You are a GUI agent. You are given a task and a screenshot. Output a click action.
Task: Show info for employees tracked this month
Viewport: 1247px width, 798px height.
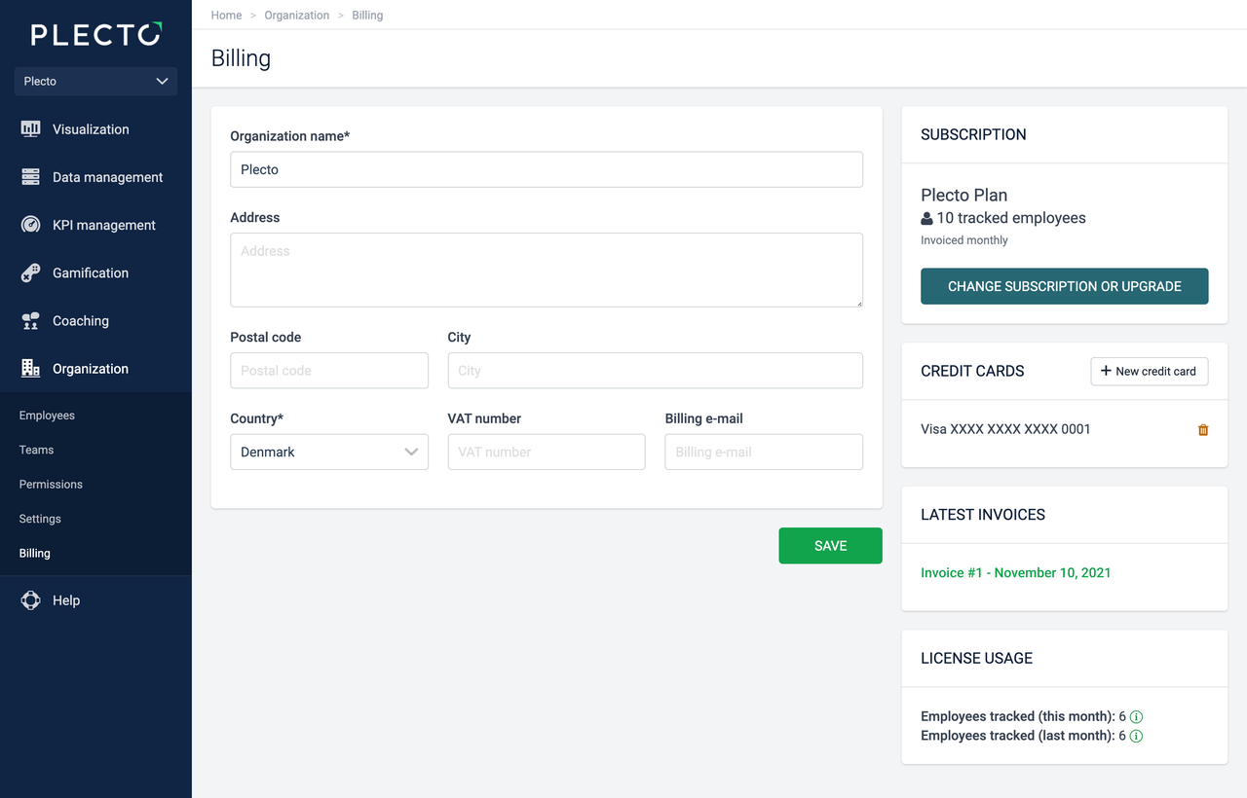tap(1136, 717)
